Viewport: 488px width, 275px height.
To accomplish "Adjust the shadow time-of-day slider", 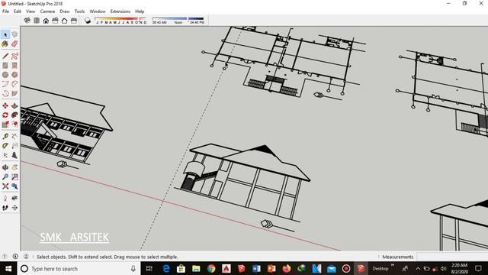I will tap(178, 21).
